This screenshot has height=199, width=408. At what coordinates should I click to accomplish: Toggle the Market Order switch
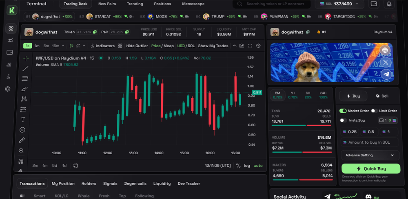[343, 111]
